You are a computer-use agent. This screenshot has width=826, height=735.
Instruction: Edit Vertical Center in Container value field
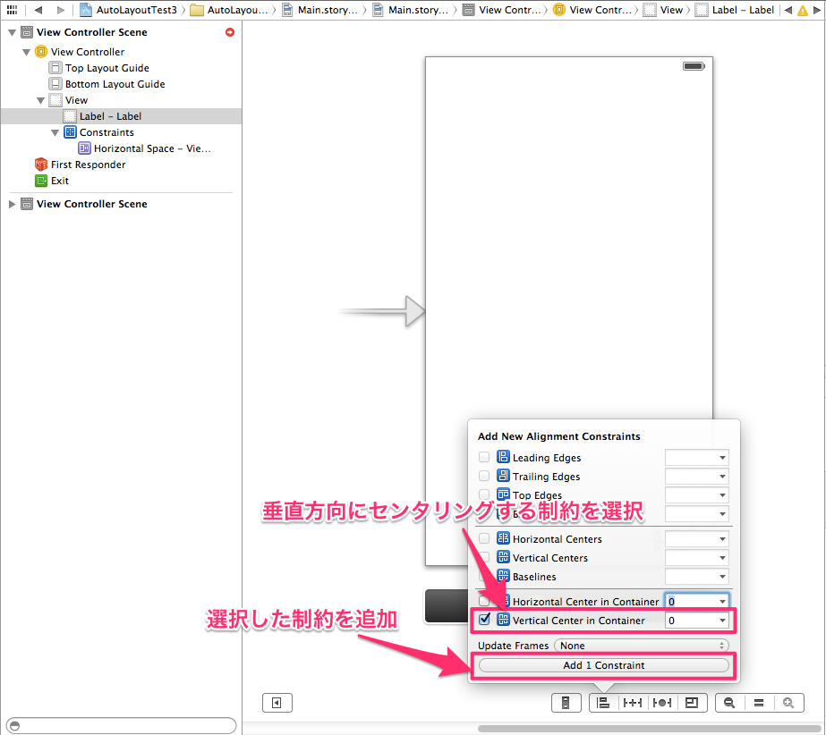[697, 621]
